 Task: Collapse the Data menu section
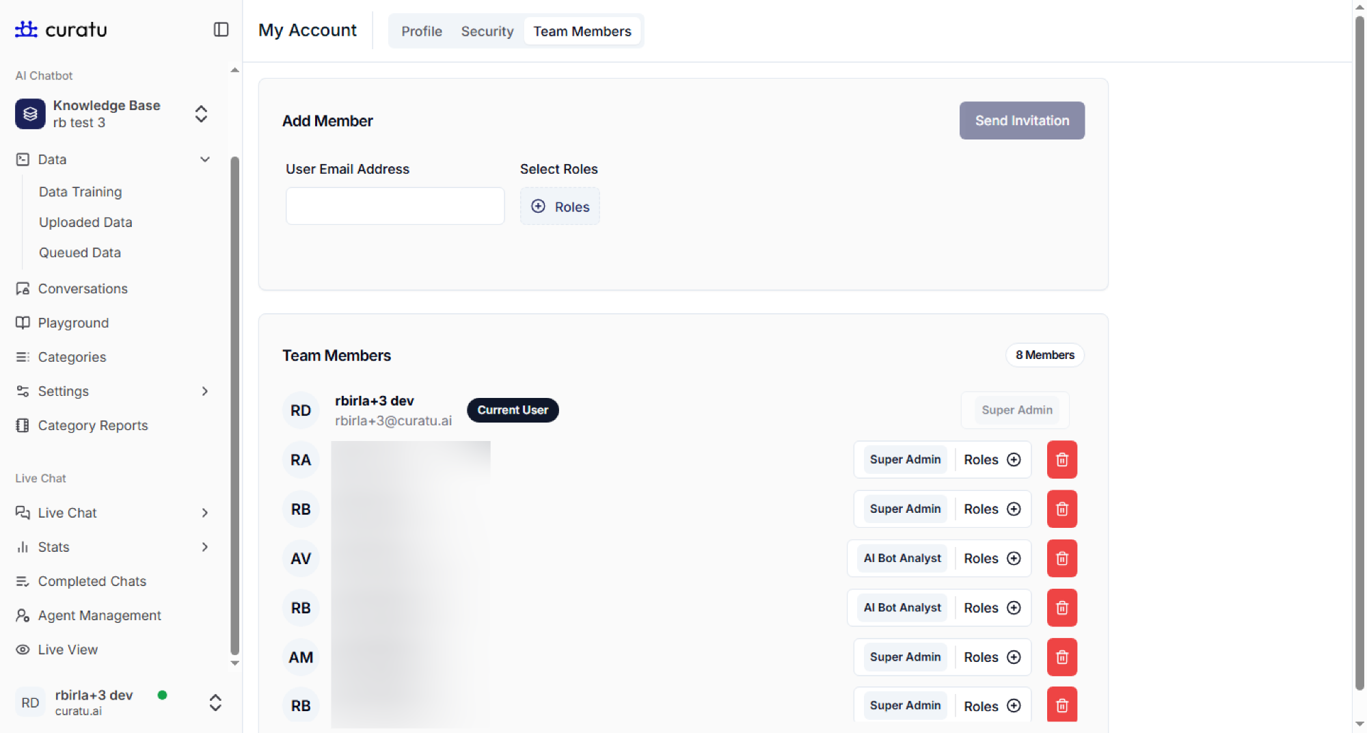[204, 159]
